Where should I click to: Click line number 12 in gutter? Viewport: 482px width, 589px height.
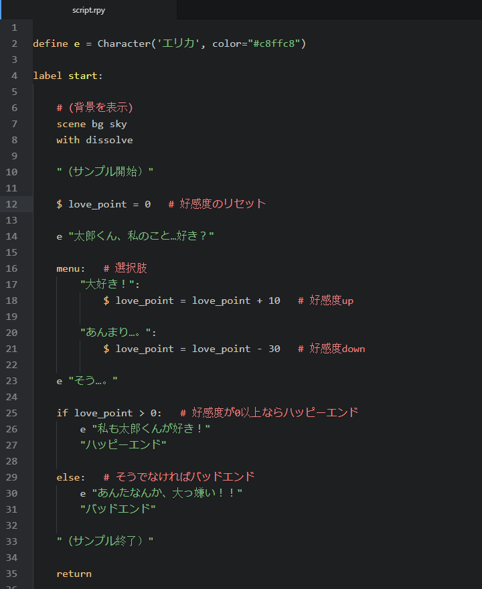(x=11, y=204)
